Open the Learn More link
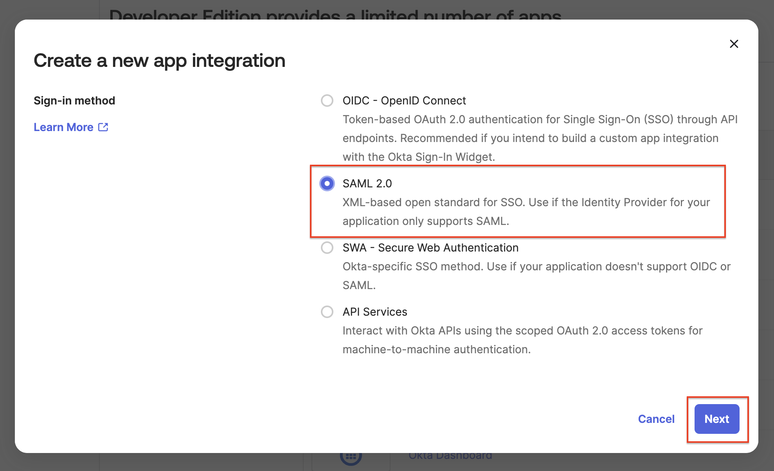 [64, 127]
